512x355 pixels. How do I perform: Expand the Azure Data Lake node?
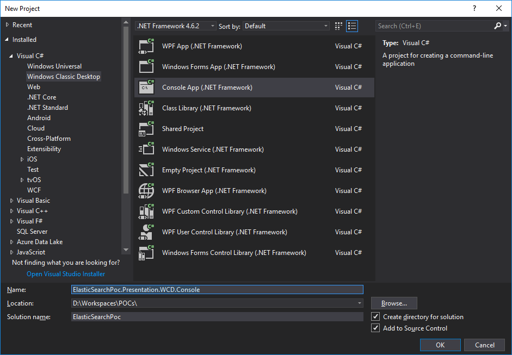click(11, 242)
